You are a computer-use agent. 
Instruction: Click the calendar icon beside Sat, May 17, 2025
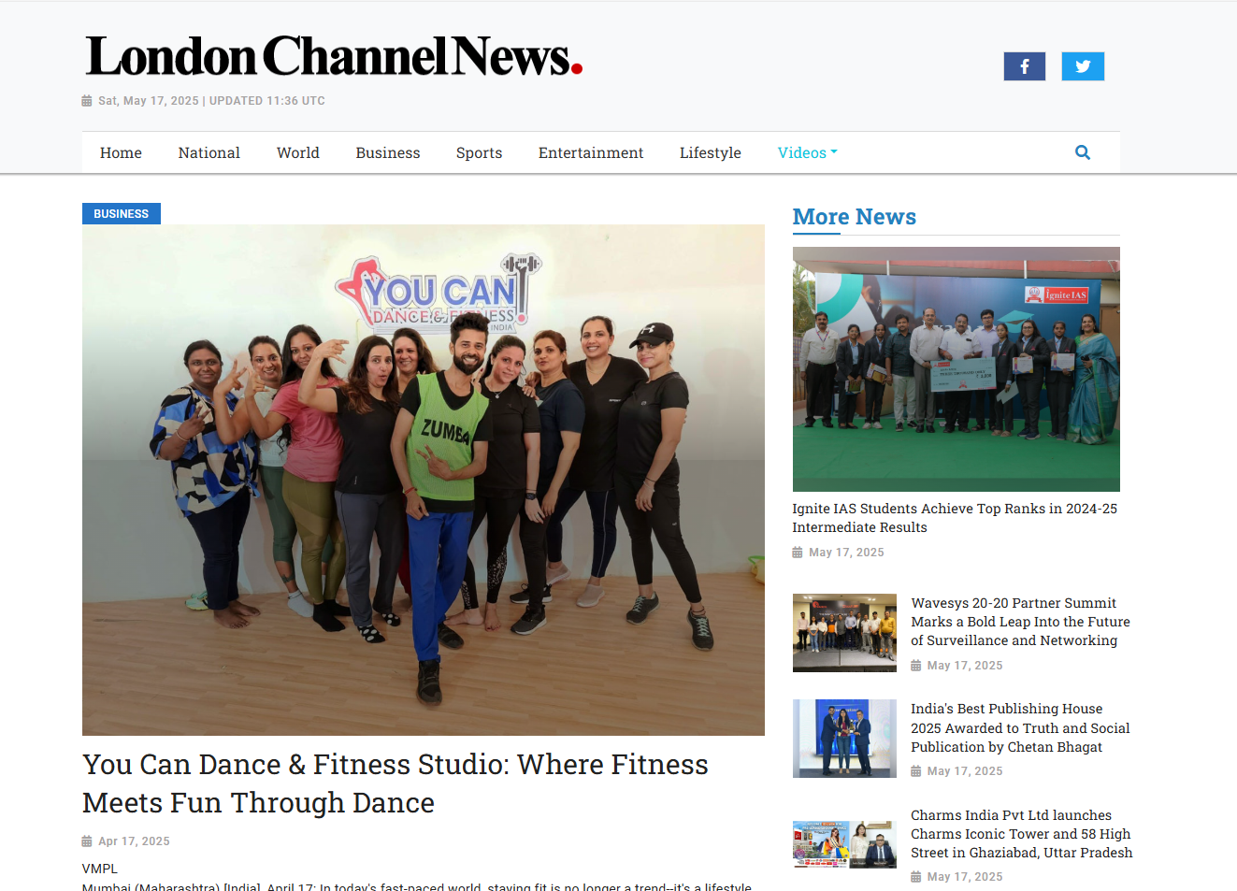point(87,101)
